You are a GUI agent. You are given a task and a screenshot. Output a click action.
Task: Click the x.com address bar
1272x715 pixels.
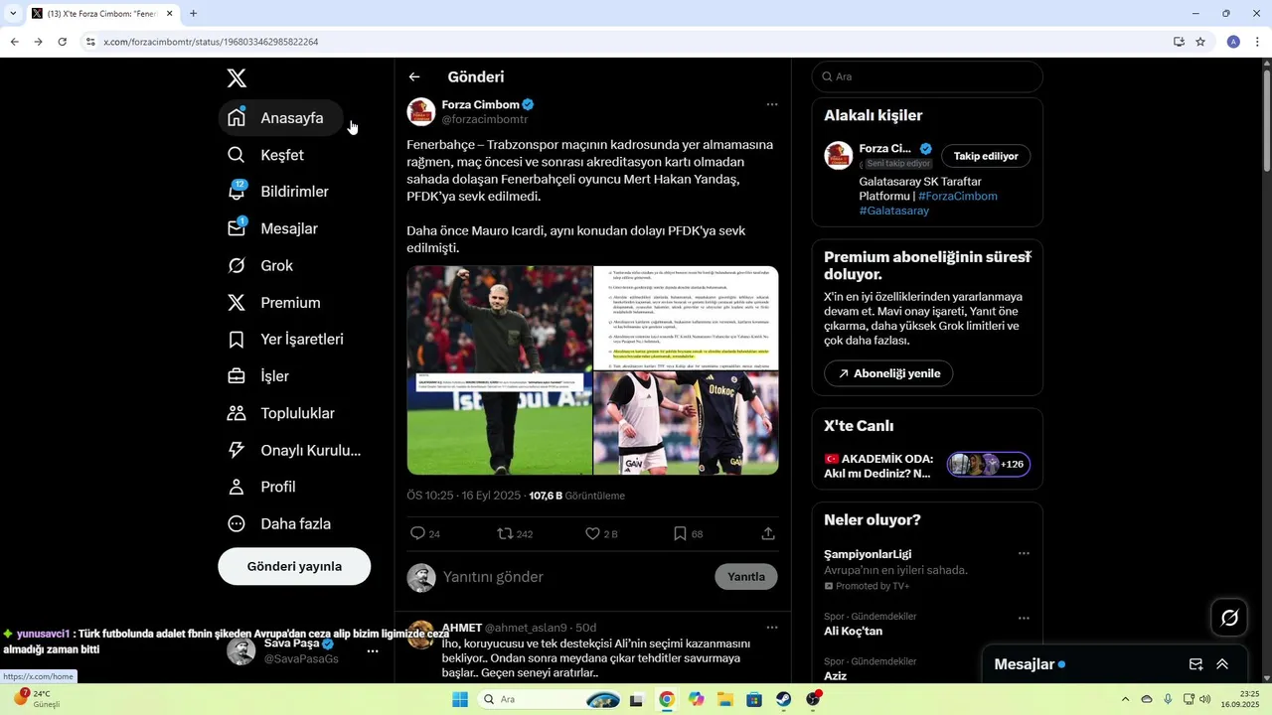tap(636, 42)
